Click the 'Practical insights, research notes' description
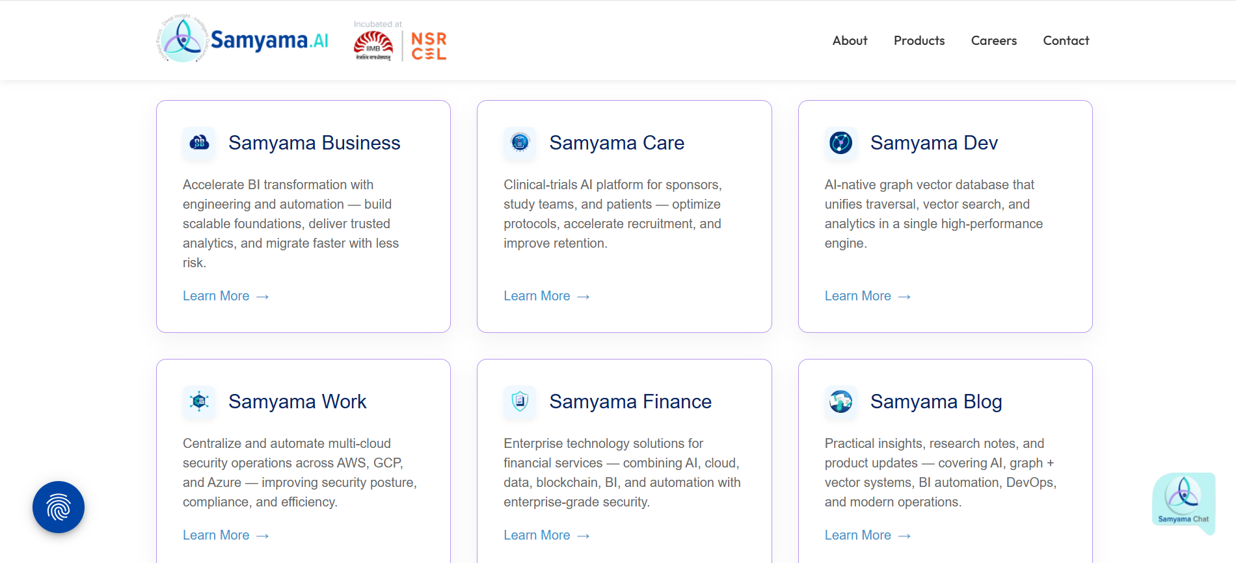This screenshot has width=1236, height=563. [x=941, y=473]
